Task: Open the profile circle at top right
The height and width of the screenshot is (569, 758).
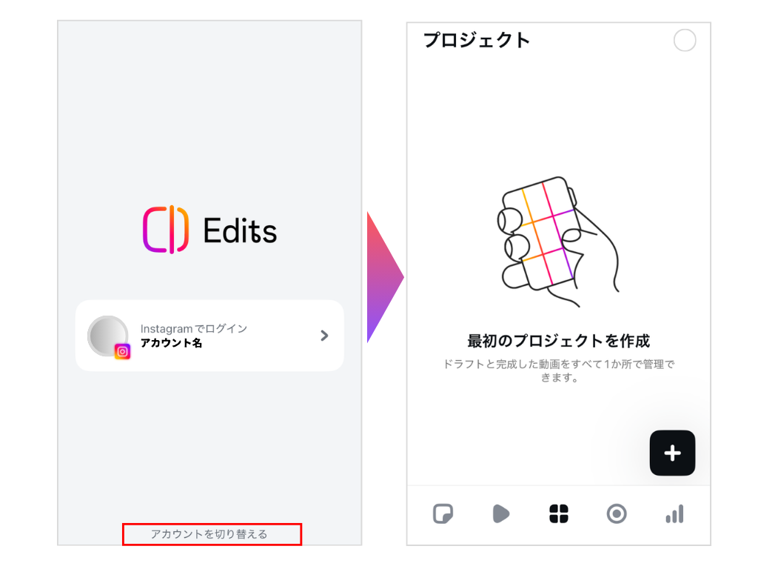Action: [x=685, y=40]
